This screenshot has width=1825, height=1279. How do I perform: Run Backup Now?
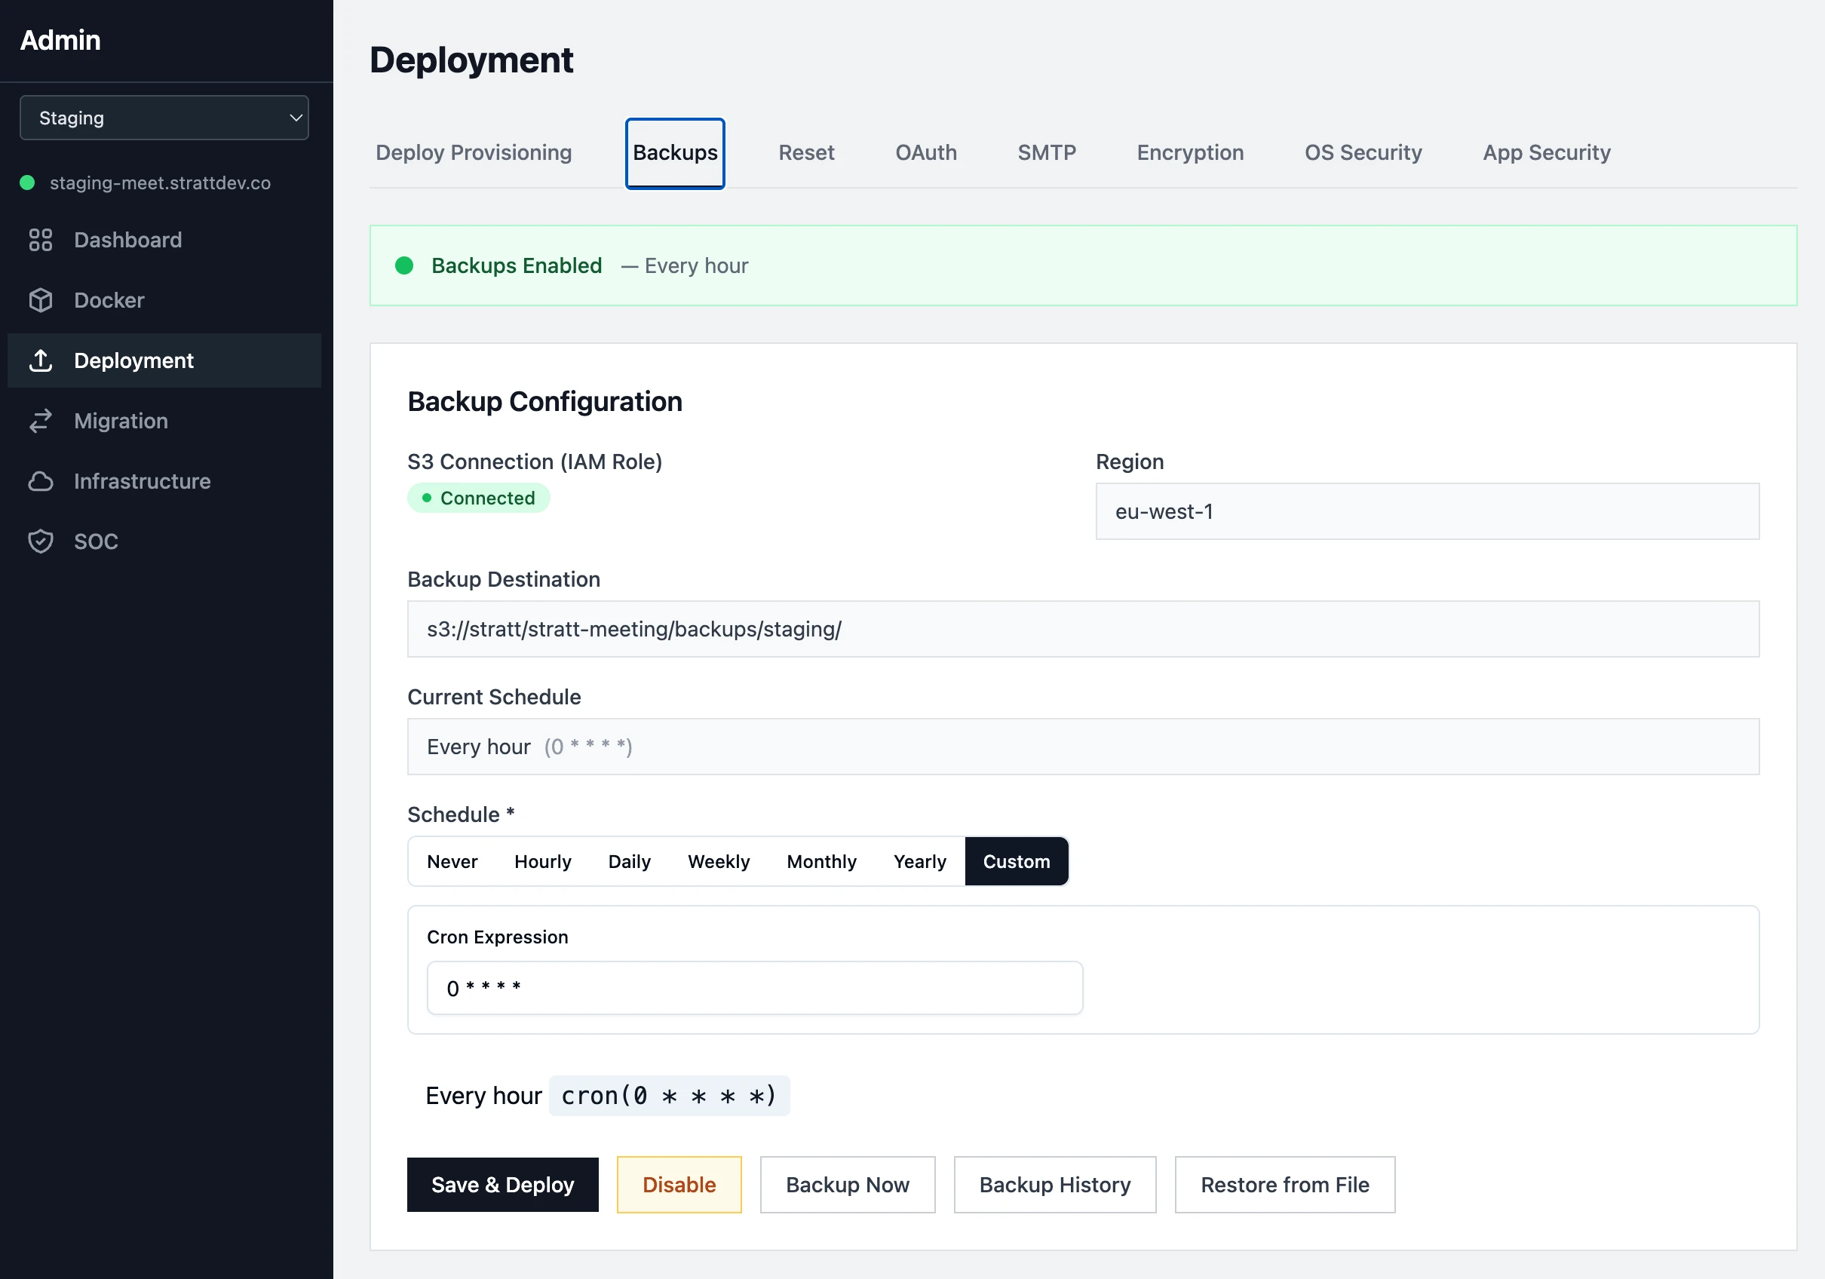click(848, 1185)
